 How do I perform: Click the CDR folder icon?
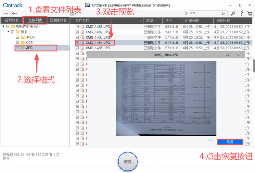point(23,43)
